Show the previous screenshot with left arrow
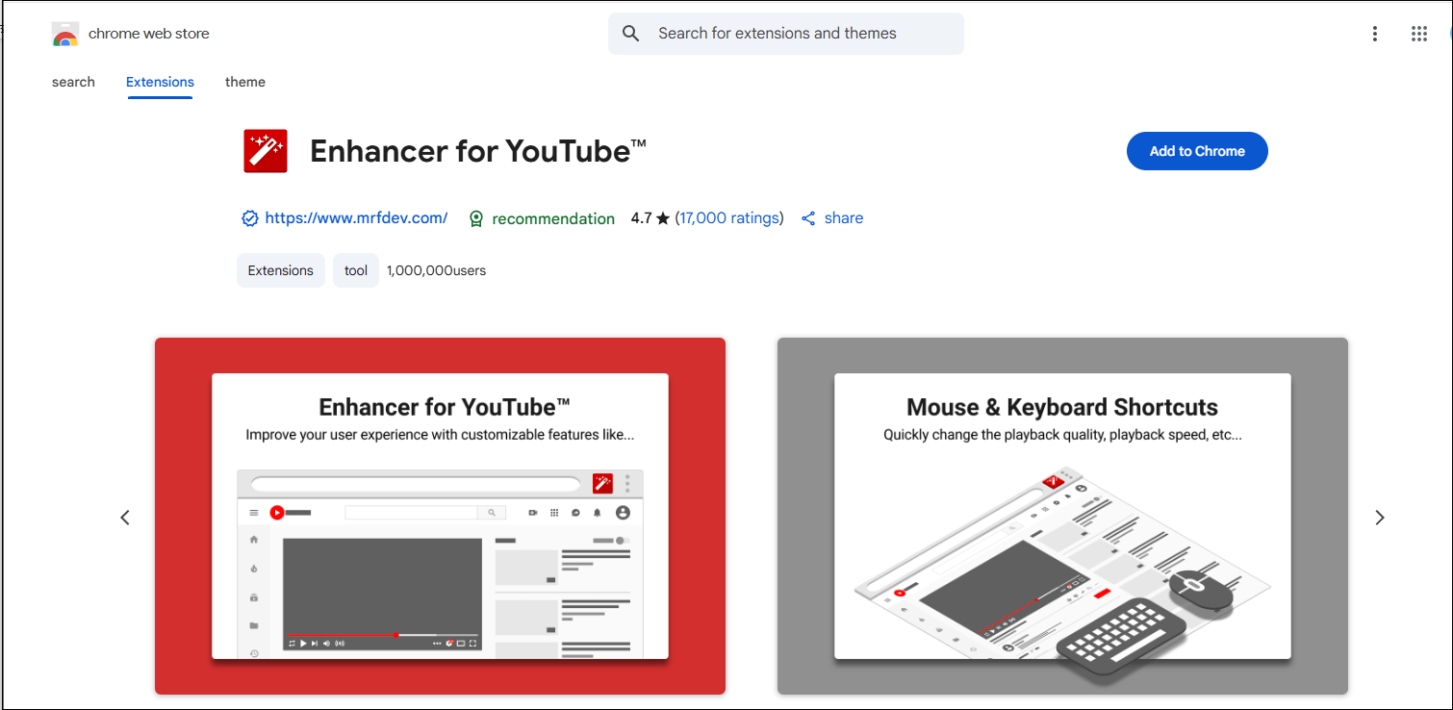Viewport: 1453px width, 710px height. [x=125, y=518]
